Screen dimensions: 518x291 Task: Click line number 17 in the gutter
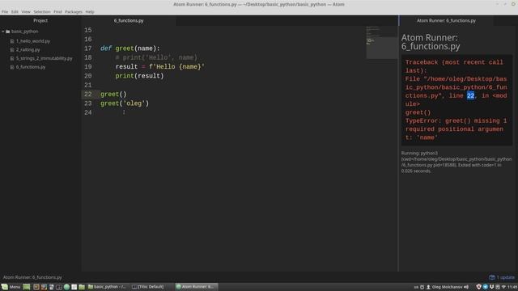88,48
